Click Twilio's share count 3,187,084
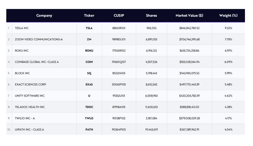253x146 pixels. (151, 118)
